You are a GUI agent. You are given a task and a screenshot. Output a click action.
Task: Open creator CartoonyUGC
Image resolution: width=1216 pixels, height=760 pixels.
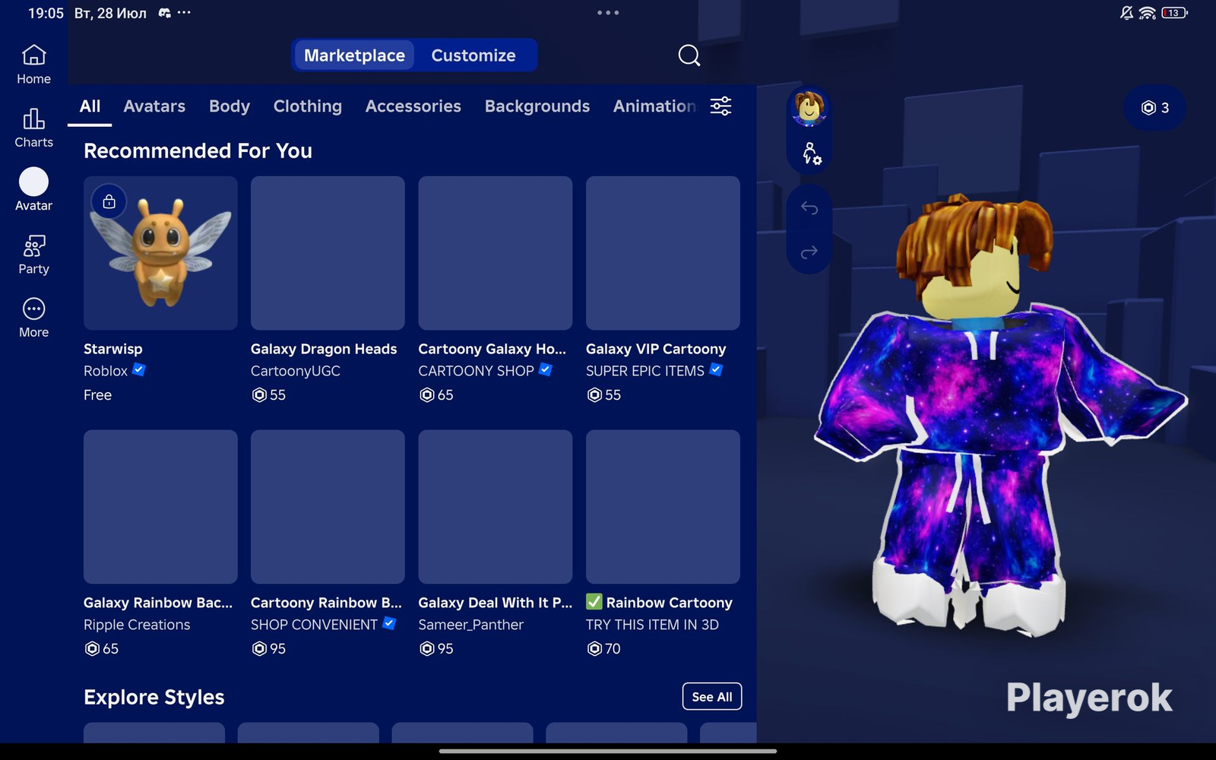296,371
